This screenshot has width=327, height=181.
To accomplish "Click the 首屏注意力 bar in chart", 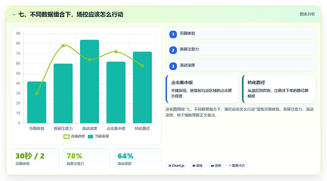I will pos(63,93).
